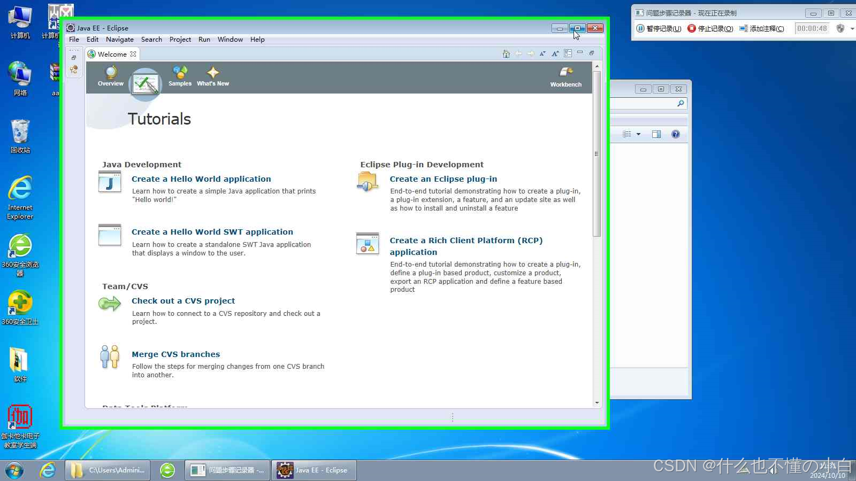This screenshot has height=481, width=856.
Task: Open the Edit menu
Action: tap(93, 40)
